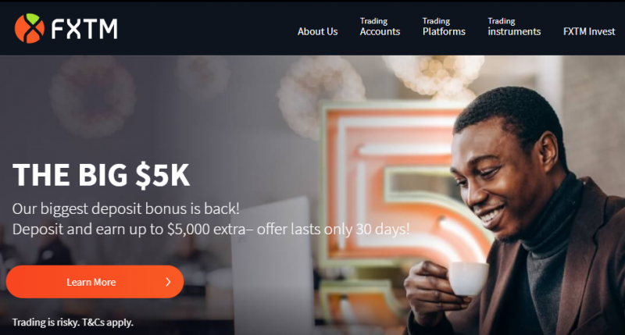The height and width of the screenshot is (335, 625).
Task: Expand the Trading Platforms menu
Action: [x=444, y=27]
